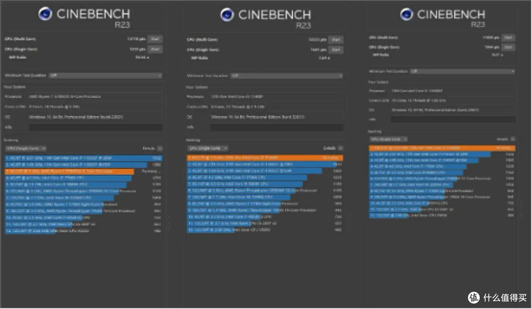
Task: Select rank 6 AMD Ryzen Threadripper 2990WX row, left window
Action: pyautogui.click(x=83, y=191)
